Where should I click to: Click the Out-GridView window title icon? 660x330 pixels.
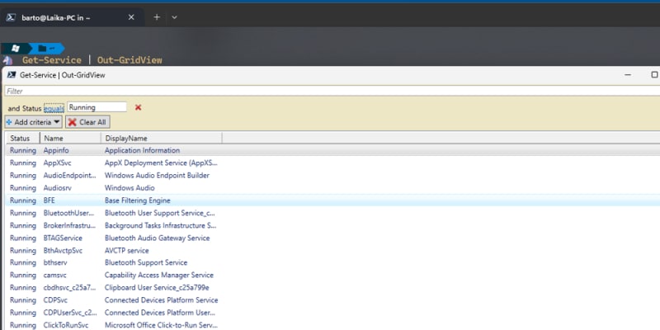[12, 74]
